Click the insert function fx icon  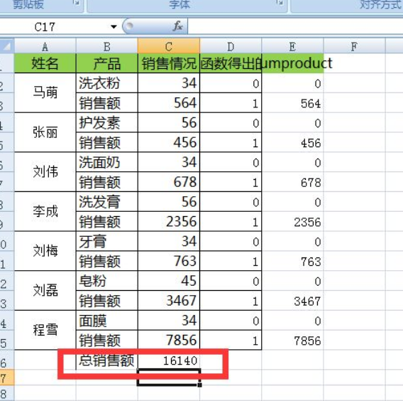pos(177,26)
